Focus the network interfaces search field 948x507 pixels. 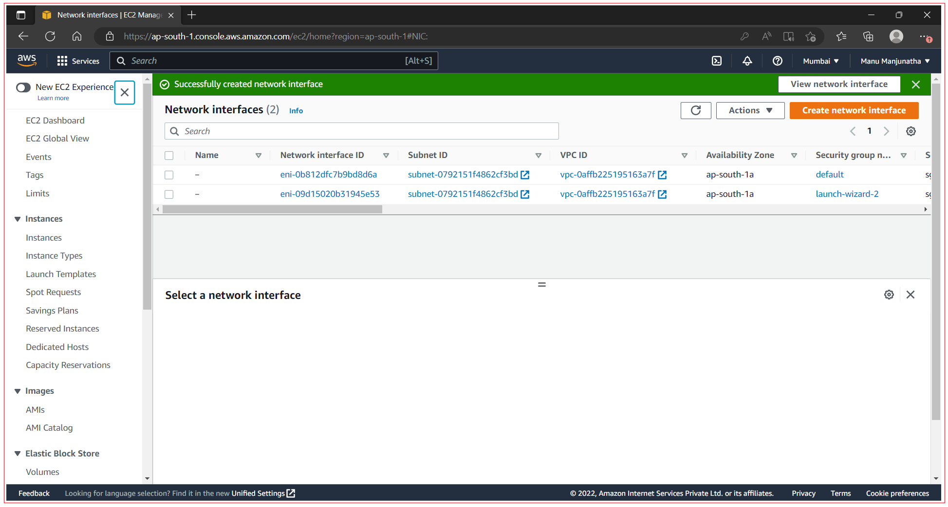[362, 131]
